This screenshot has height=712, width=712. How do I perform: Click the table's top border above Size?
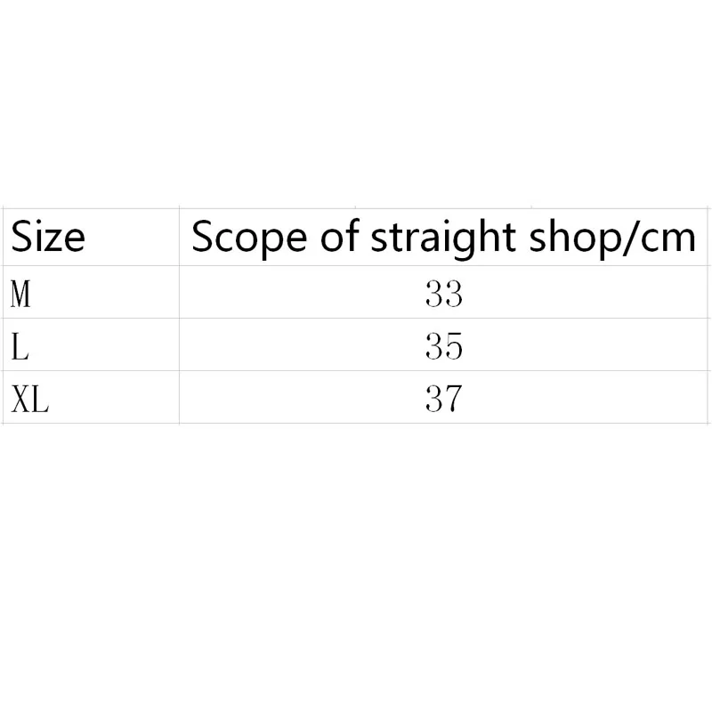(x=48, y=208)
